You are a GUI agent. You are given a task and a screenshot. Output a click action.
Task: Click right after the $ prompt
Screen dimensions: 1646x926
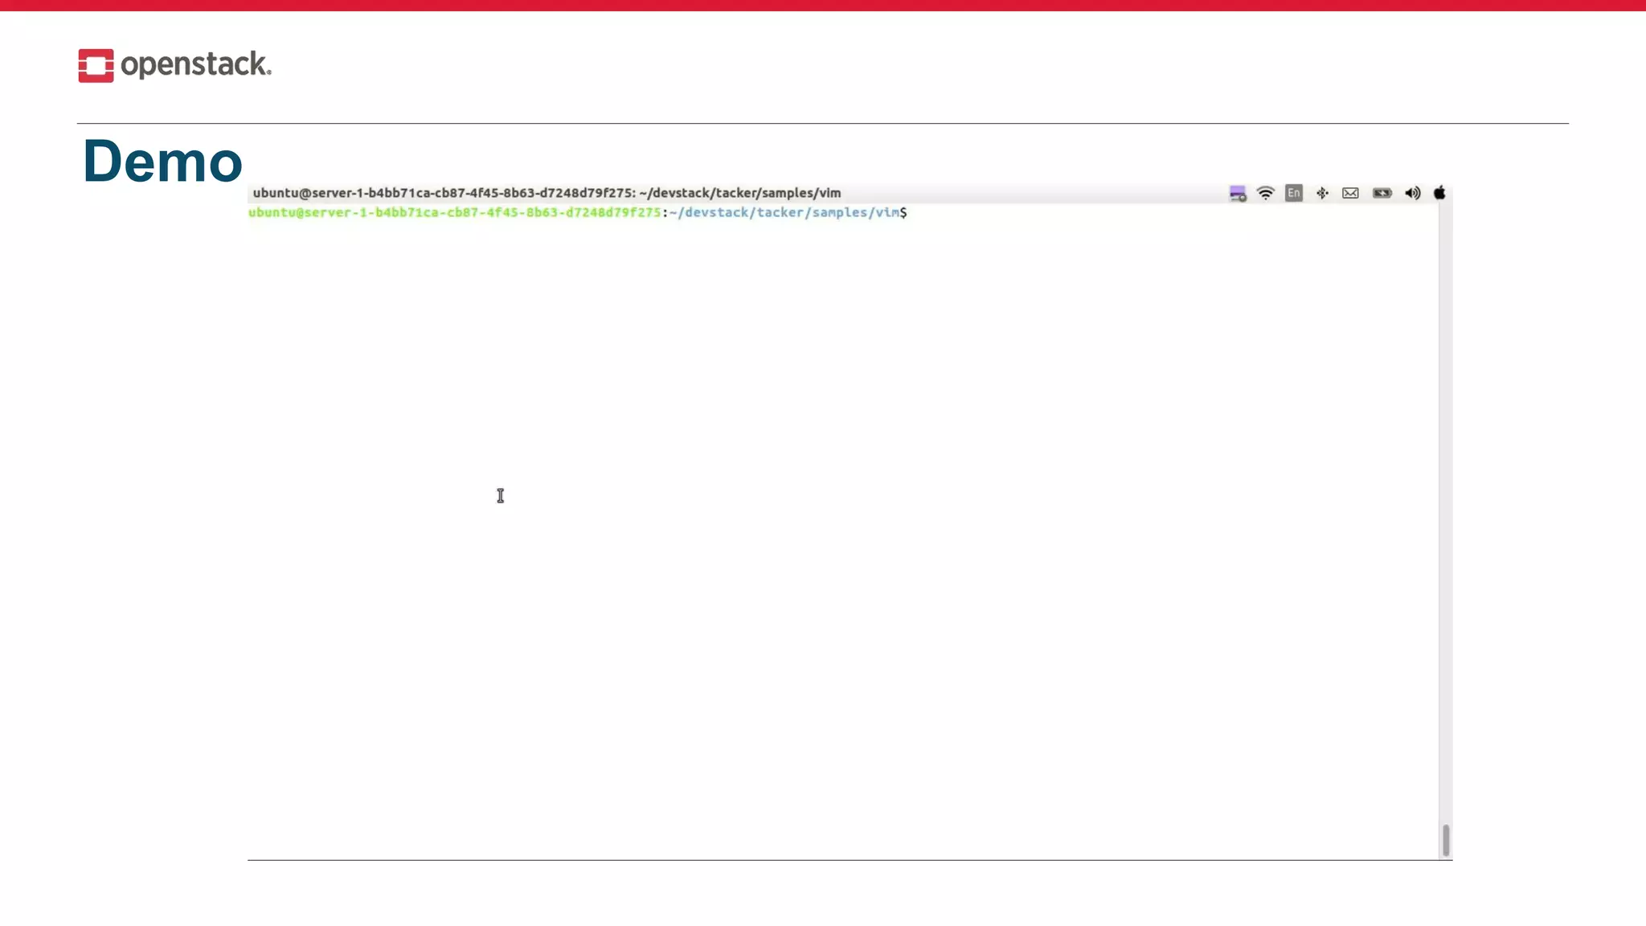[x=915, y=212]
